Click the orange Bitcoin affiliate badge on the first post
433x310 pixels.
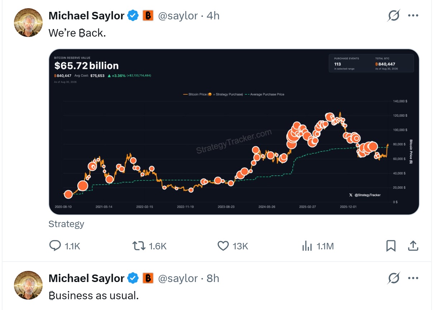148,16
